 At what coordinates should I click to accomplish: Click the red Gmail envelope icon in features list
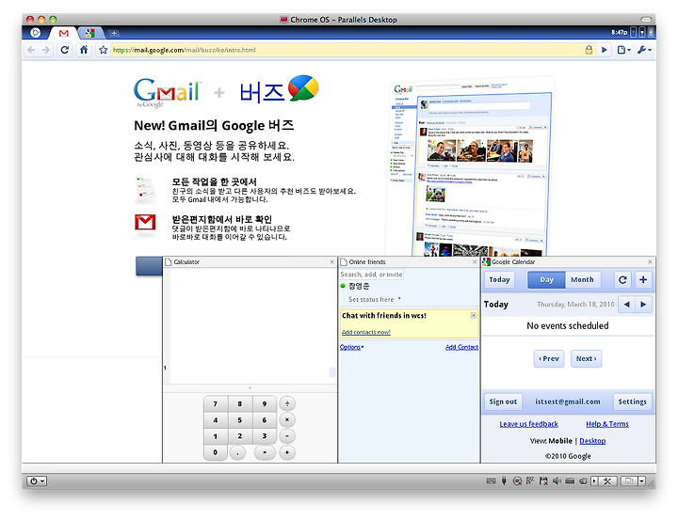point(145,222)
